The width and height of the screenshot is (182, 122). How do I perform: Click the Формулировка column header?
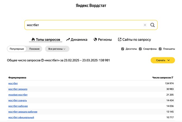tap(17, 78)
